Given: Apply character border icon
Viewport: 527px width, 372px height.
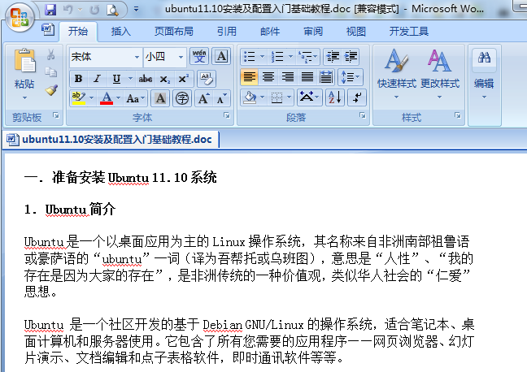Looking at the screenshot, I should click(x=221, y=56).
